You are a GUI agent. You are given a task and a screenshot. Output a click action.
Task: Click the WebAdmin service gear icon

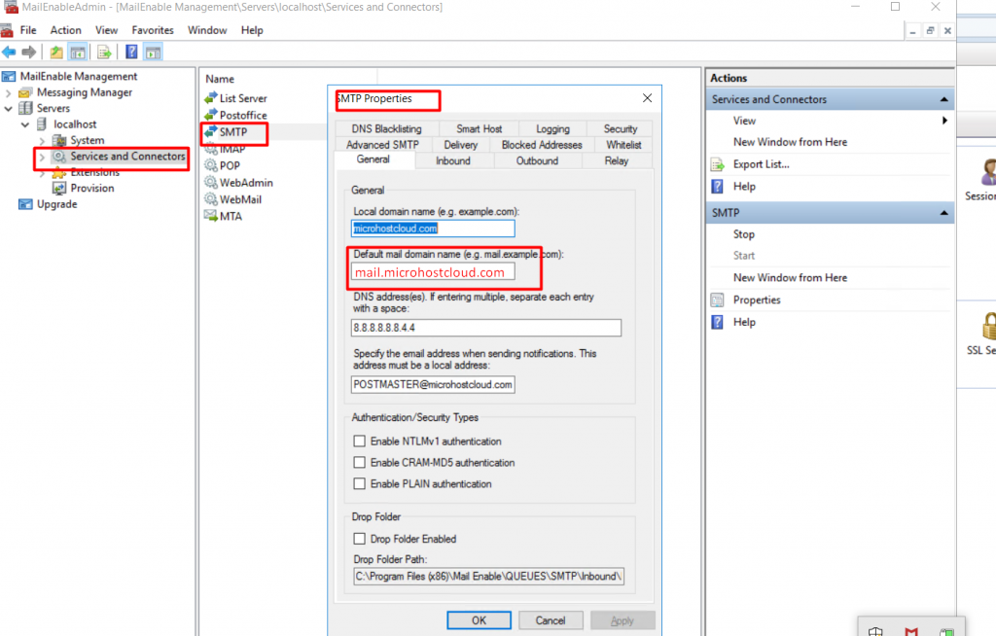(211, 183)
